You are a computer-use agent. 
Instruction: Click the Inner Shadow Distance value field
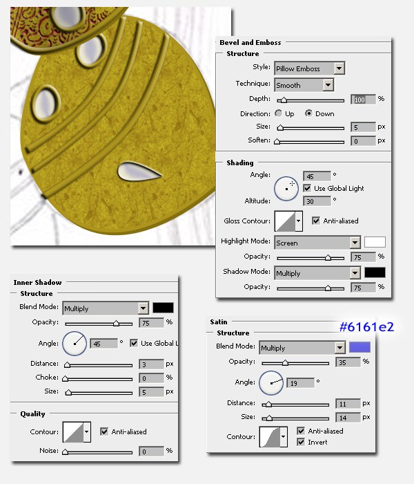point(151,364)
